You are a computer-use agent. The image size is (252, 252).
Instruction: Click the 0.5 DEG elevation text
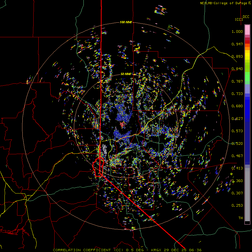(135, 250)
